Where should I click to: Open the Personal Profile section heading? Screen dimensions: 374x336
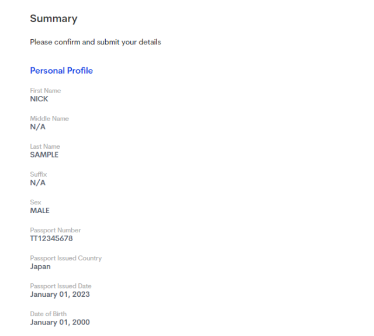61,71
